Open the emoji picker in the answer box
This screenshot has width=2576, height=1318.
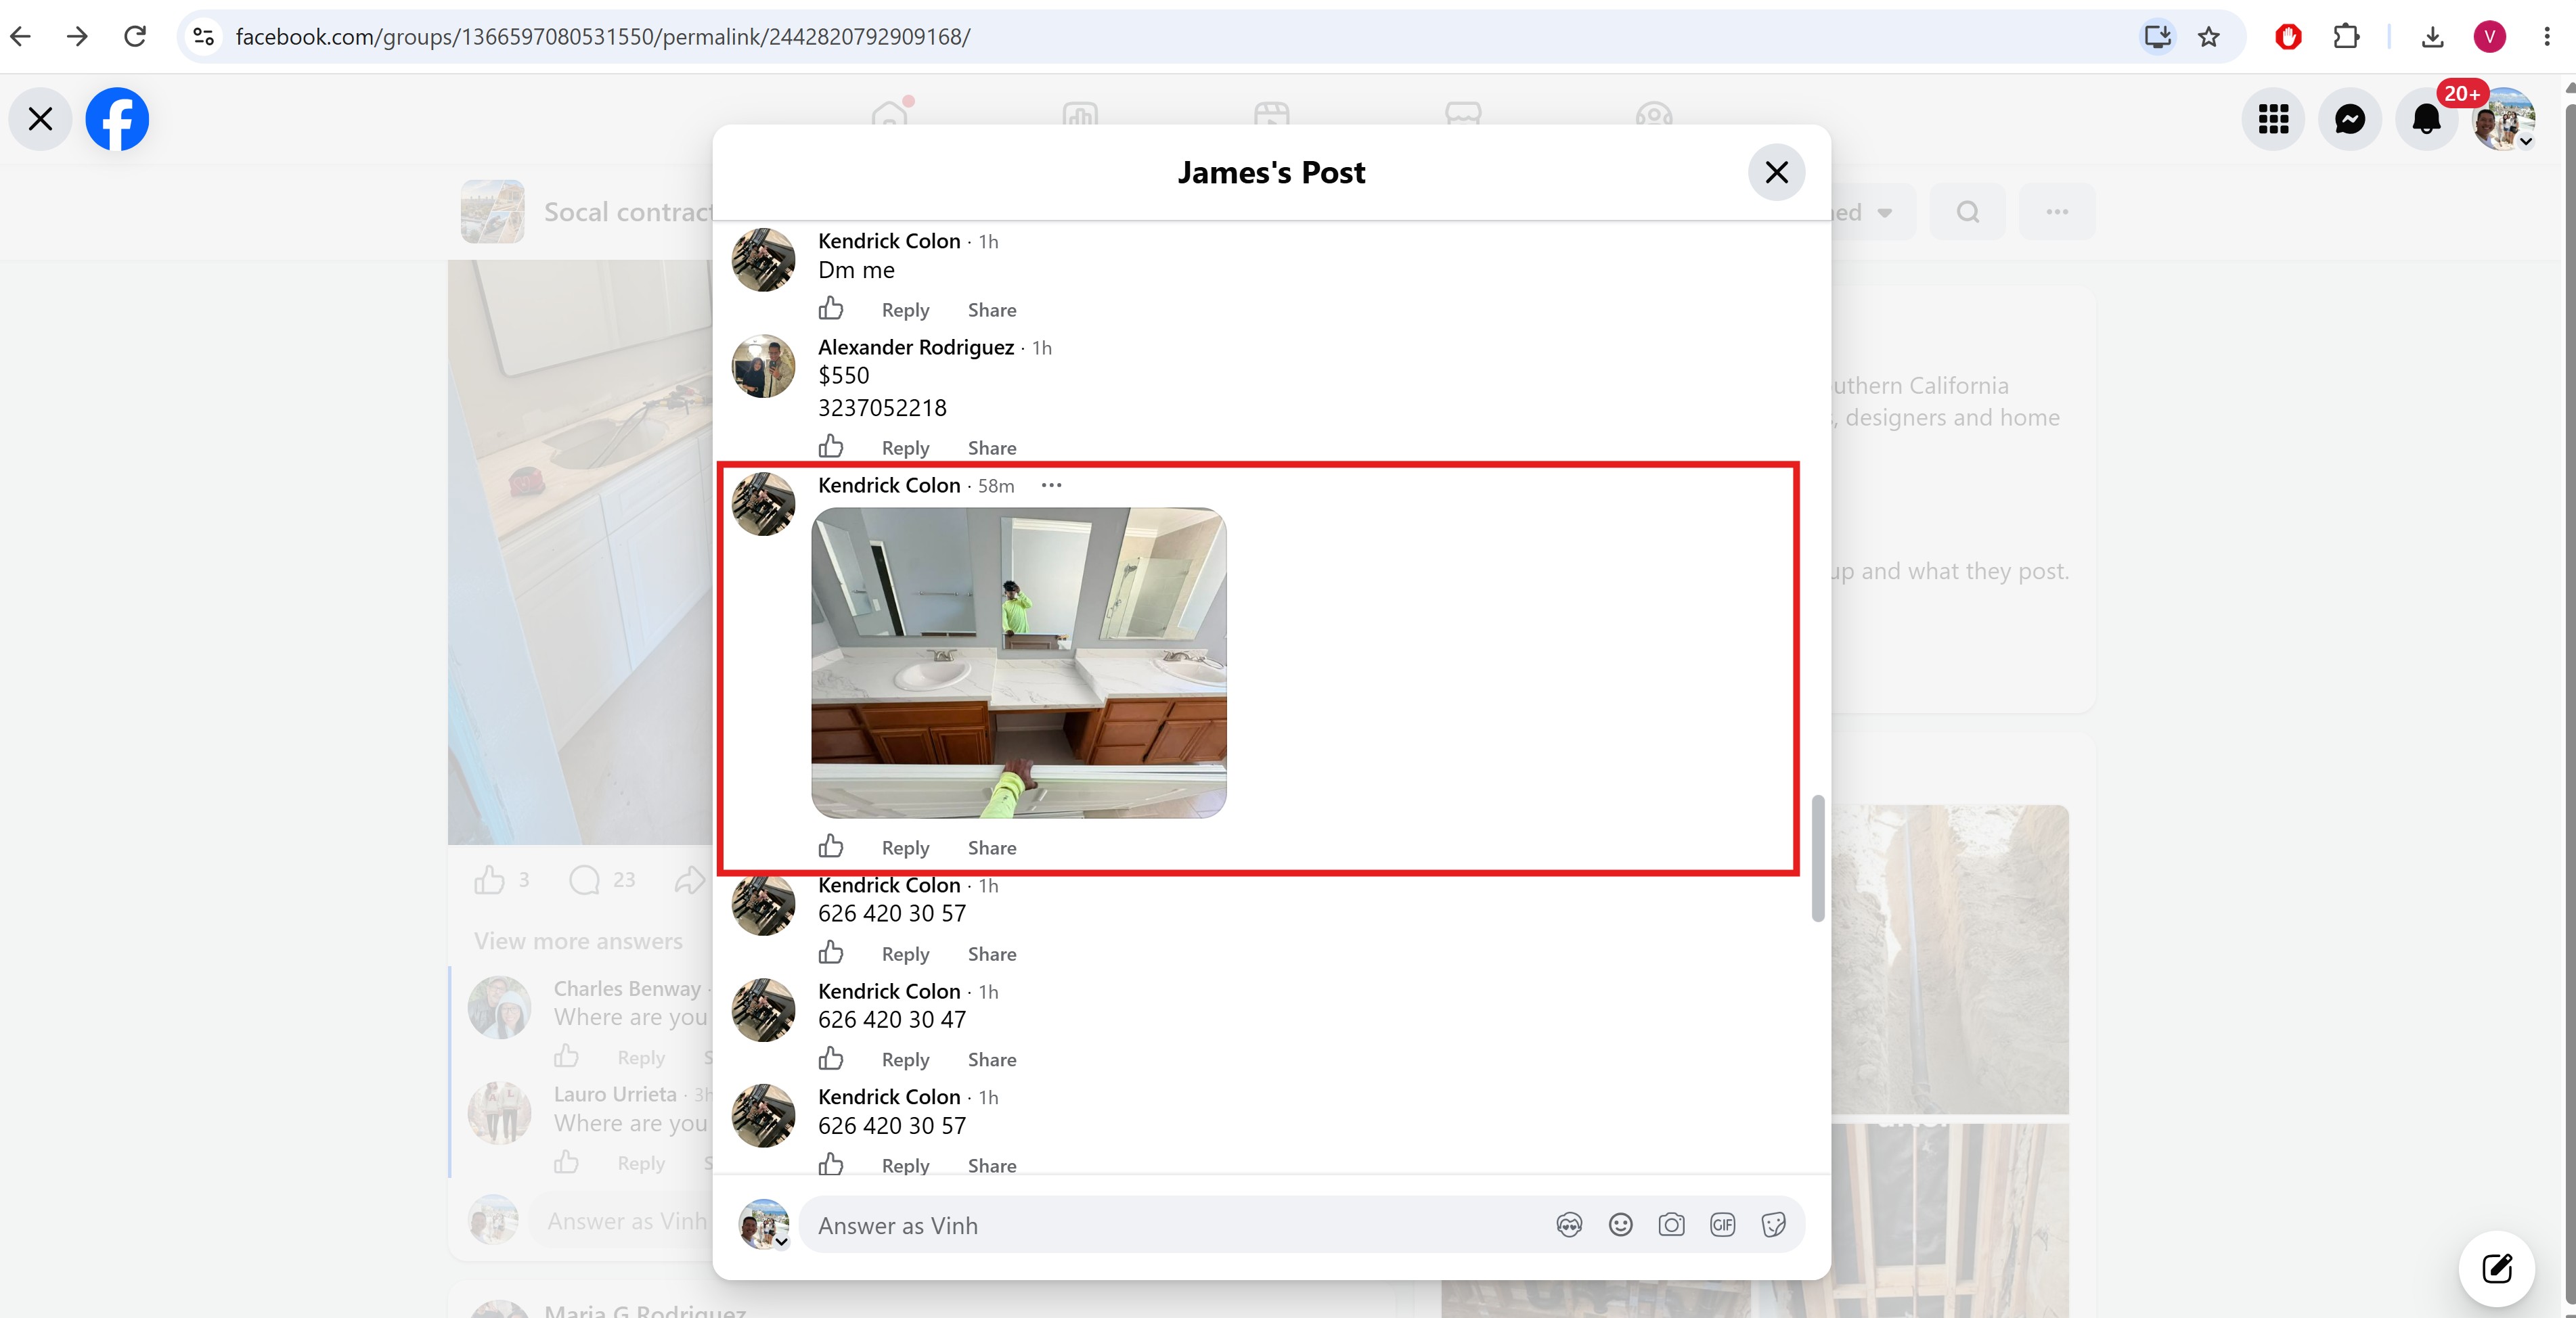coord(1620,1225)
